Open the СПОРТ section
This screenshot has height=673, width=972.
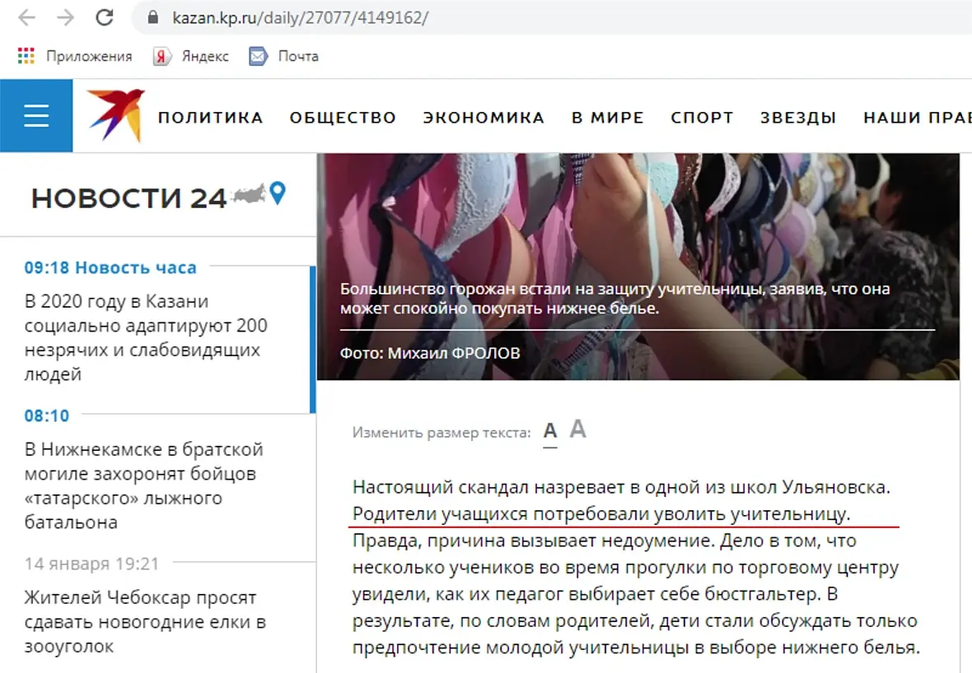702,117
